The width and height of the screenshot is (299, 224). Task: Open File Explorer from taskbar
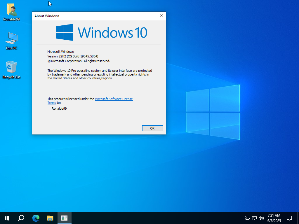point(50,218)
